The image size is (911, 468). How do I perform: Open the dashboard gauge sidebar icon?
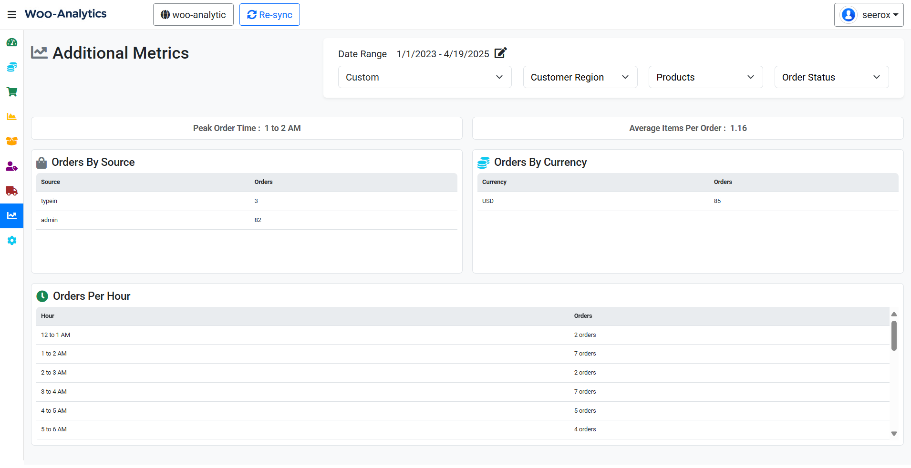click(12, 42)
